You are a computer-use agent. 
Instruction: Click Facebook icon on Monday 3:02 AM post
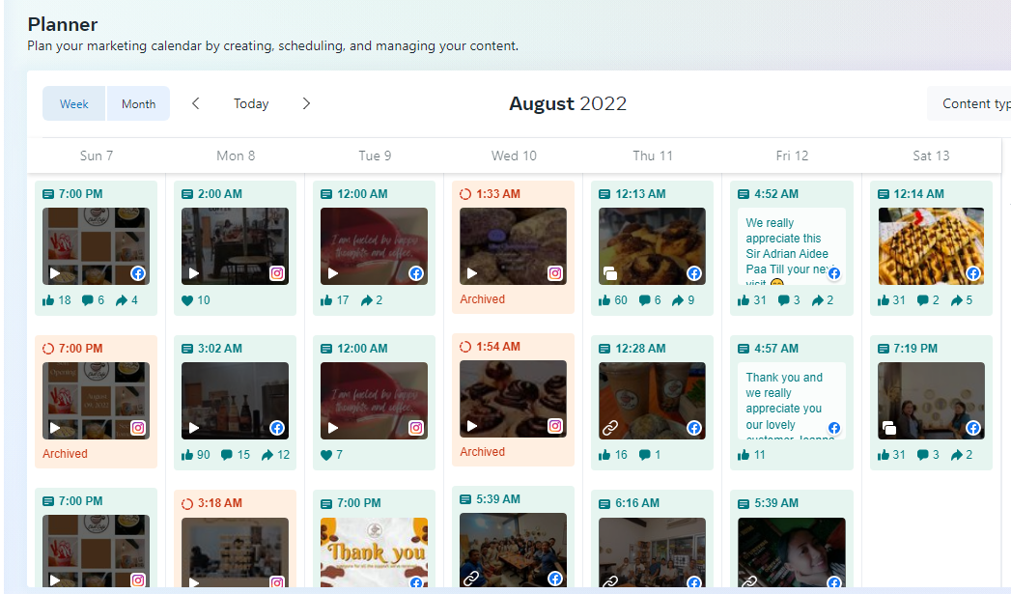pyautogui.click(x=276, y=428)
